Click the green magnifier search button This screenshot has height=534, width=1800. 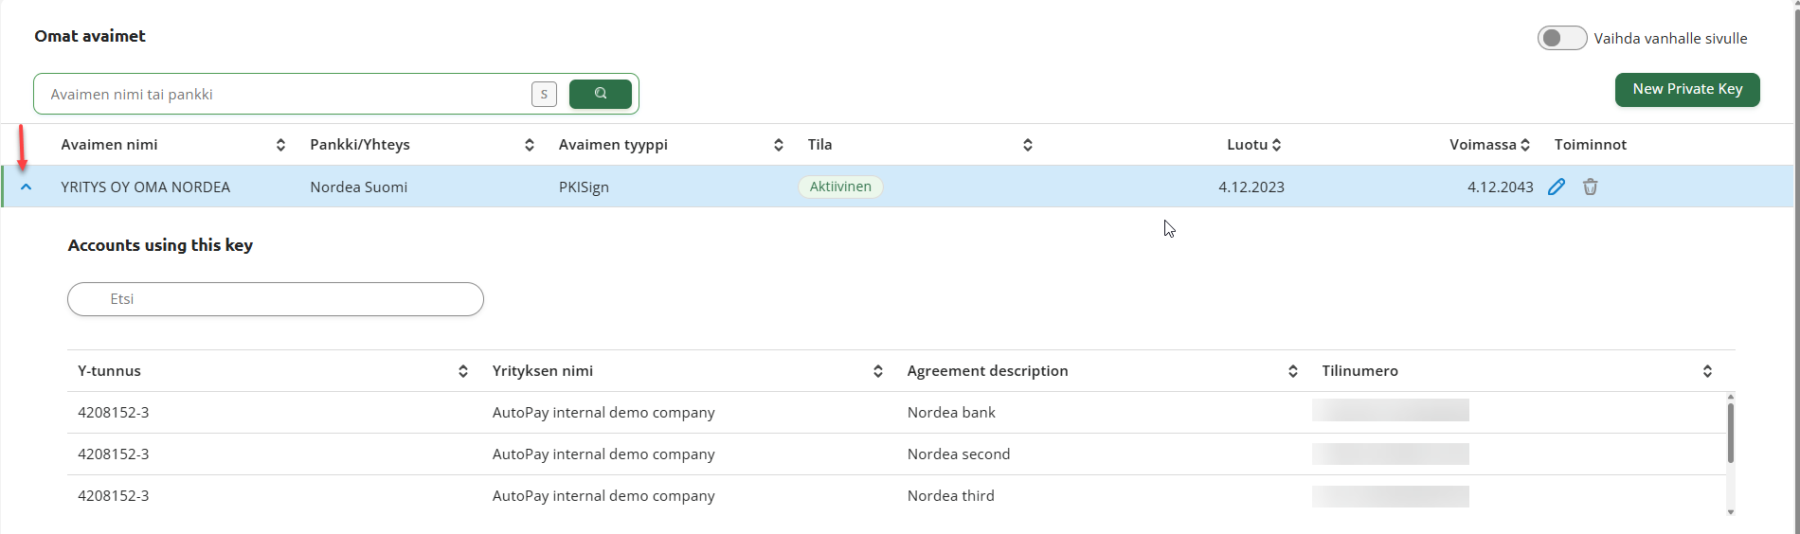600,94
